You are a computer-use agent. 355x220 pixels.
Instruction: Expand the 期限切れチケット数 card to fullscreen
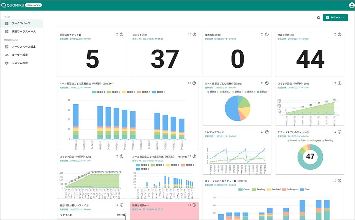coord(117,35)
